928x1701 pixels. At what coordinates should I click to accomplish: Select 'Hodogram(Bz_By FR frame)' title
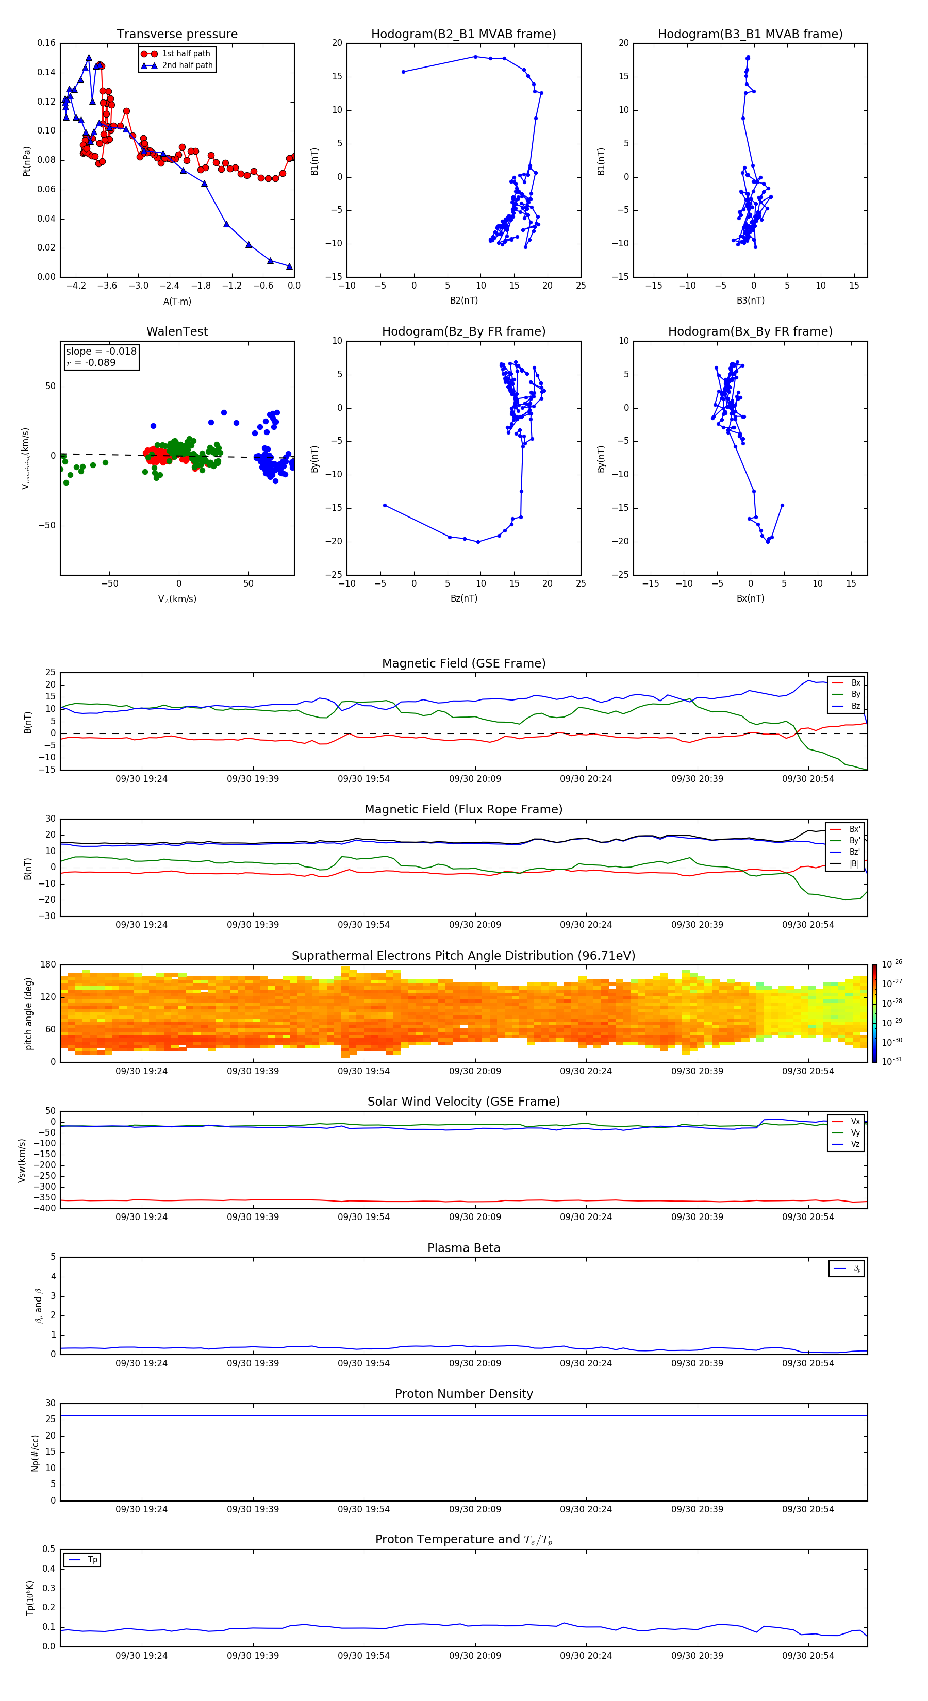(x=463, y=331)
